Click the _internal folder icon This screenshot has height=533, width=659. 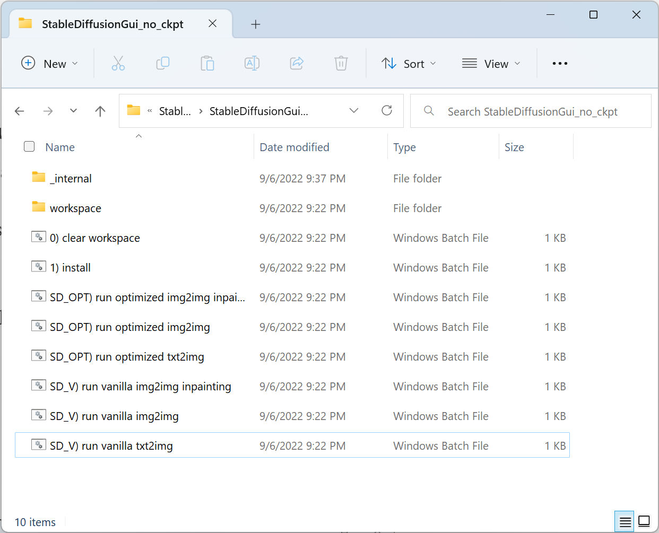coord(39,177)
